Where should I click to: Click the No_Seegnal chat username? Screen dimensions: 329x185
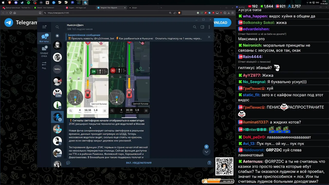254,82
